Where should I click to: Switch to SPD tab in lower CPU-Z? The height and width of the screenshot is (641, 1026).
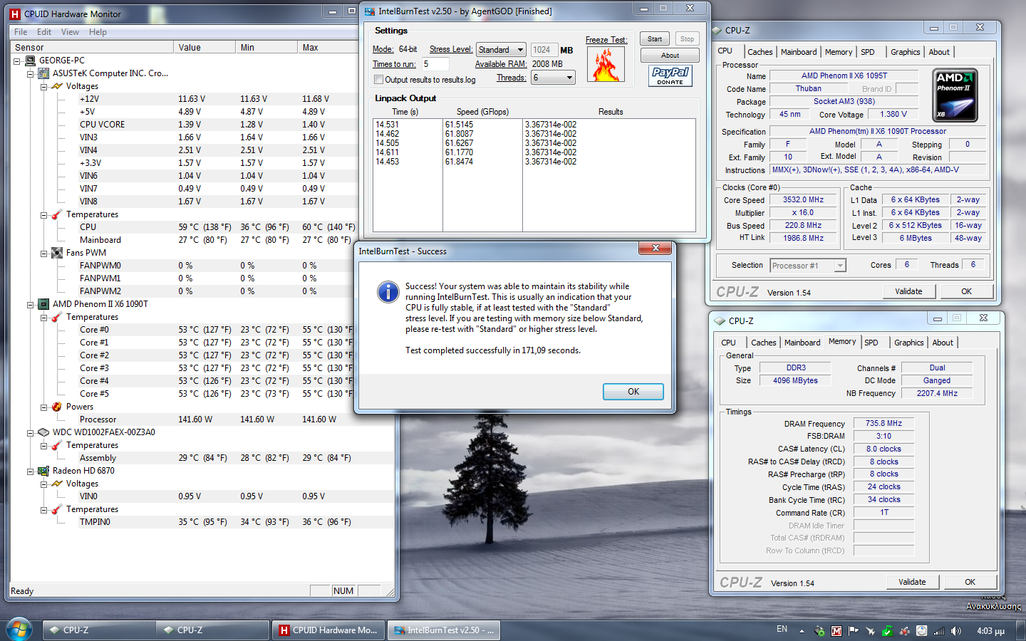click(871, 343)
